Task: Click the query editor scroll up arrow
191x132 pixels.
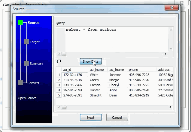Action: point(171,30)
